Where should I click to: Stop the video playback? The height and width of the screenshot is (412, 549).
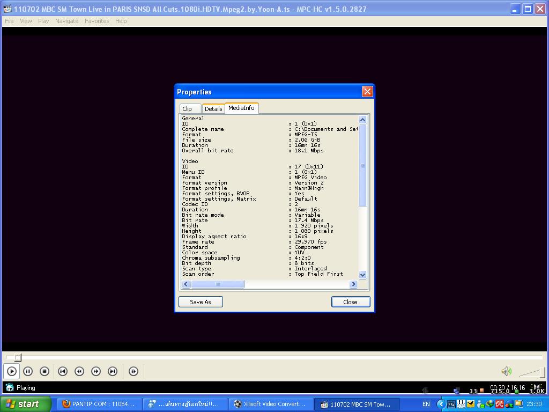[x=44, y=371]
